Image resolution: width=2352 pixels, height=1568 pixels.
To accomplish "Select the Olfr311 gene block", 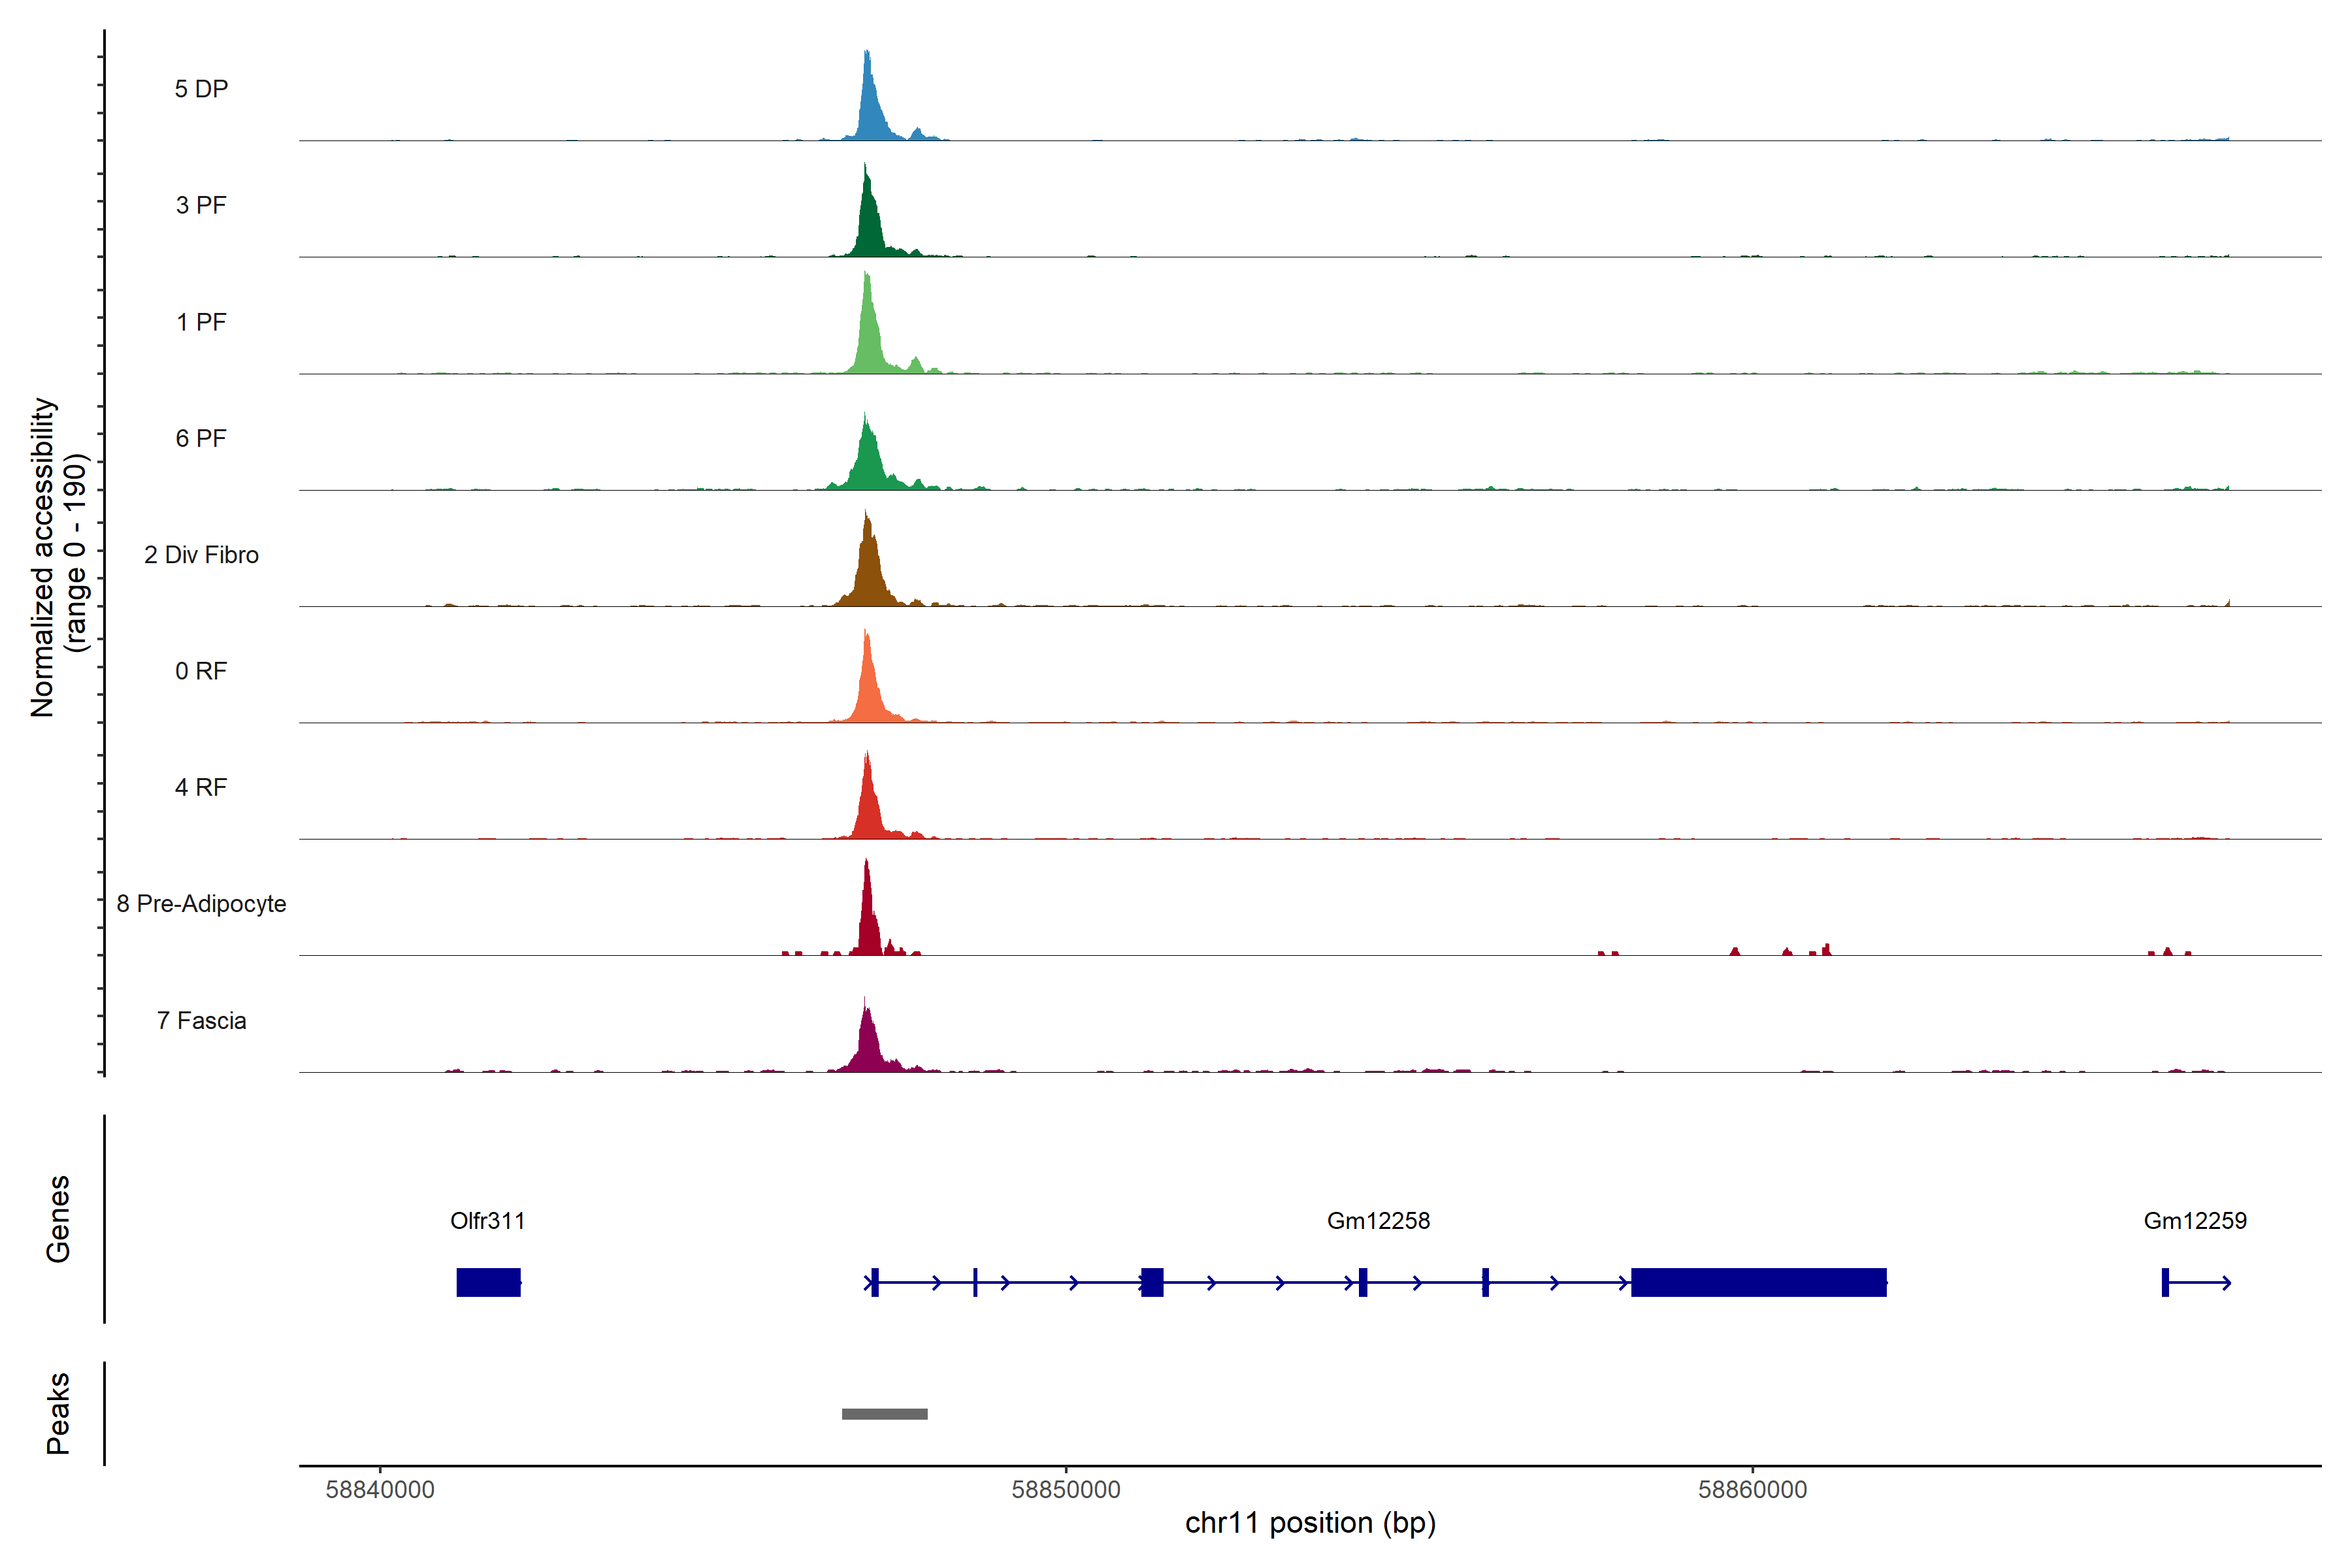I will 488,1282.
